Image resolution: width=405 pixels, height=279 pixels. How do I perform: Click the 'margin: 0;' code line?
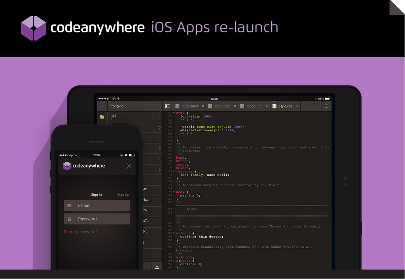(190, 195)
